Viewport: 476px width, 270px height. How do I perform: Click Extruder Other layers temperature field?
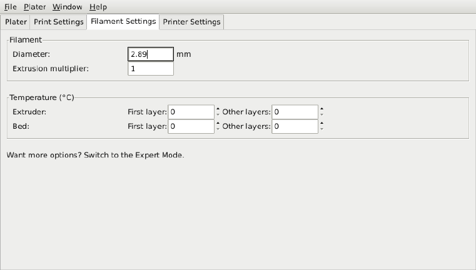tap(295, 112)
